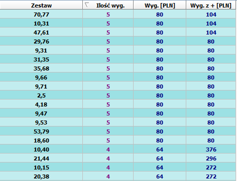Select the row with Zestaw 2,5
Image resolution: width=237 pixels, height=181 pixels.
[x=118, y=95]
